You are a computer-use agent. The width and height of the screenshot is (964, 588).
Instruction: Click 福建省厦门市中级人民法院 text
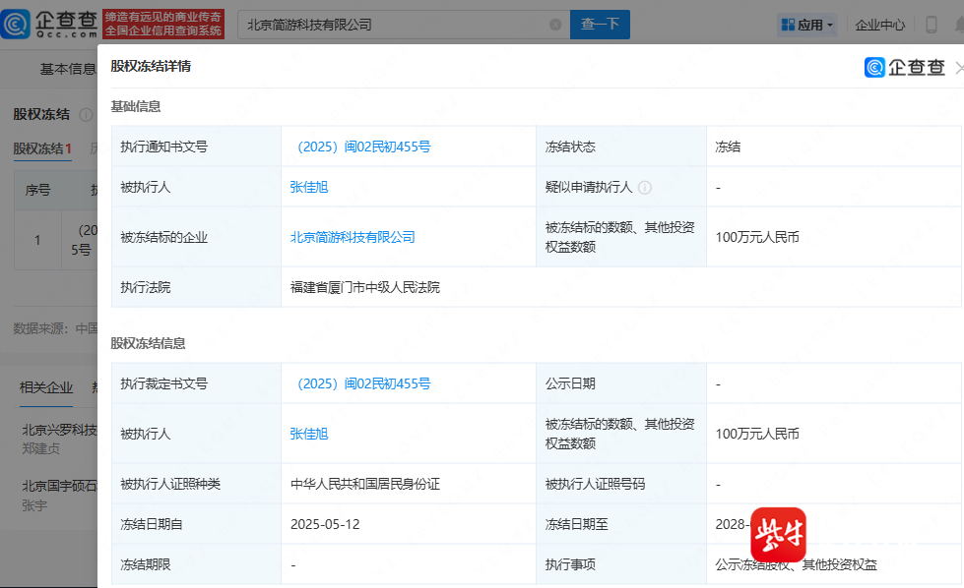coord(365,287)
